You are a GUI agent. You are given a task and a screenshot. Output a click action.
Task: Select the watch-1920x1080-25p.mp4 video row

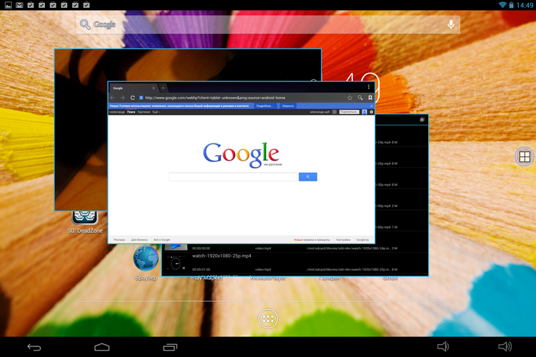294,263
